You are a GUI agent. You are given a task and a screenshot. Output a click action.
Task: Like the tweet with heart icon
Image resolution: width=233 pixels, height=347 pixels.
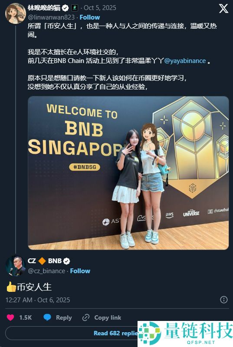pos(10,317)
